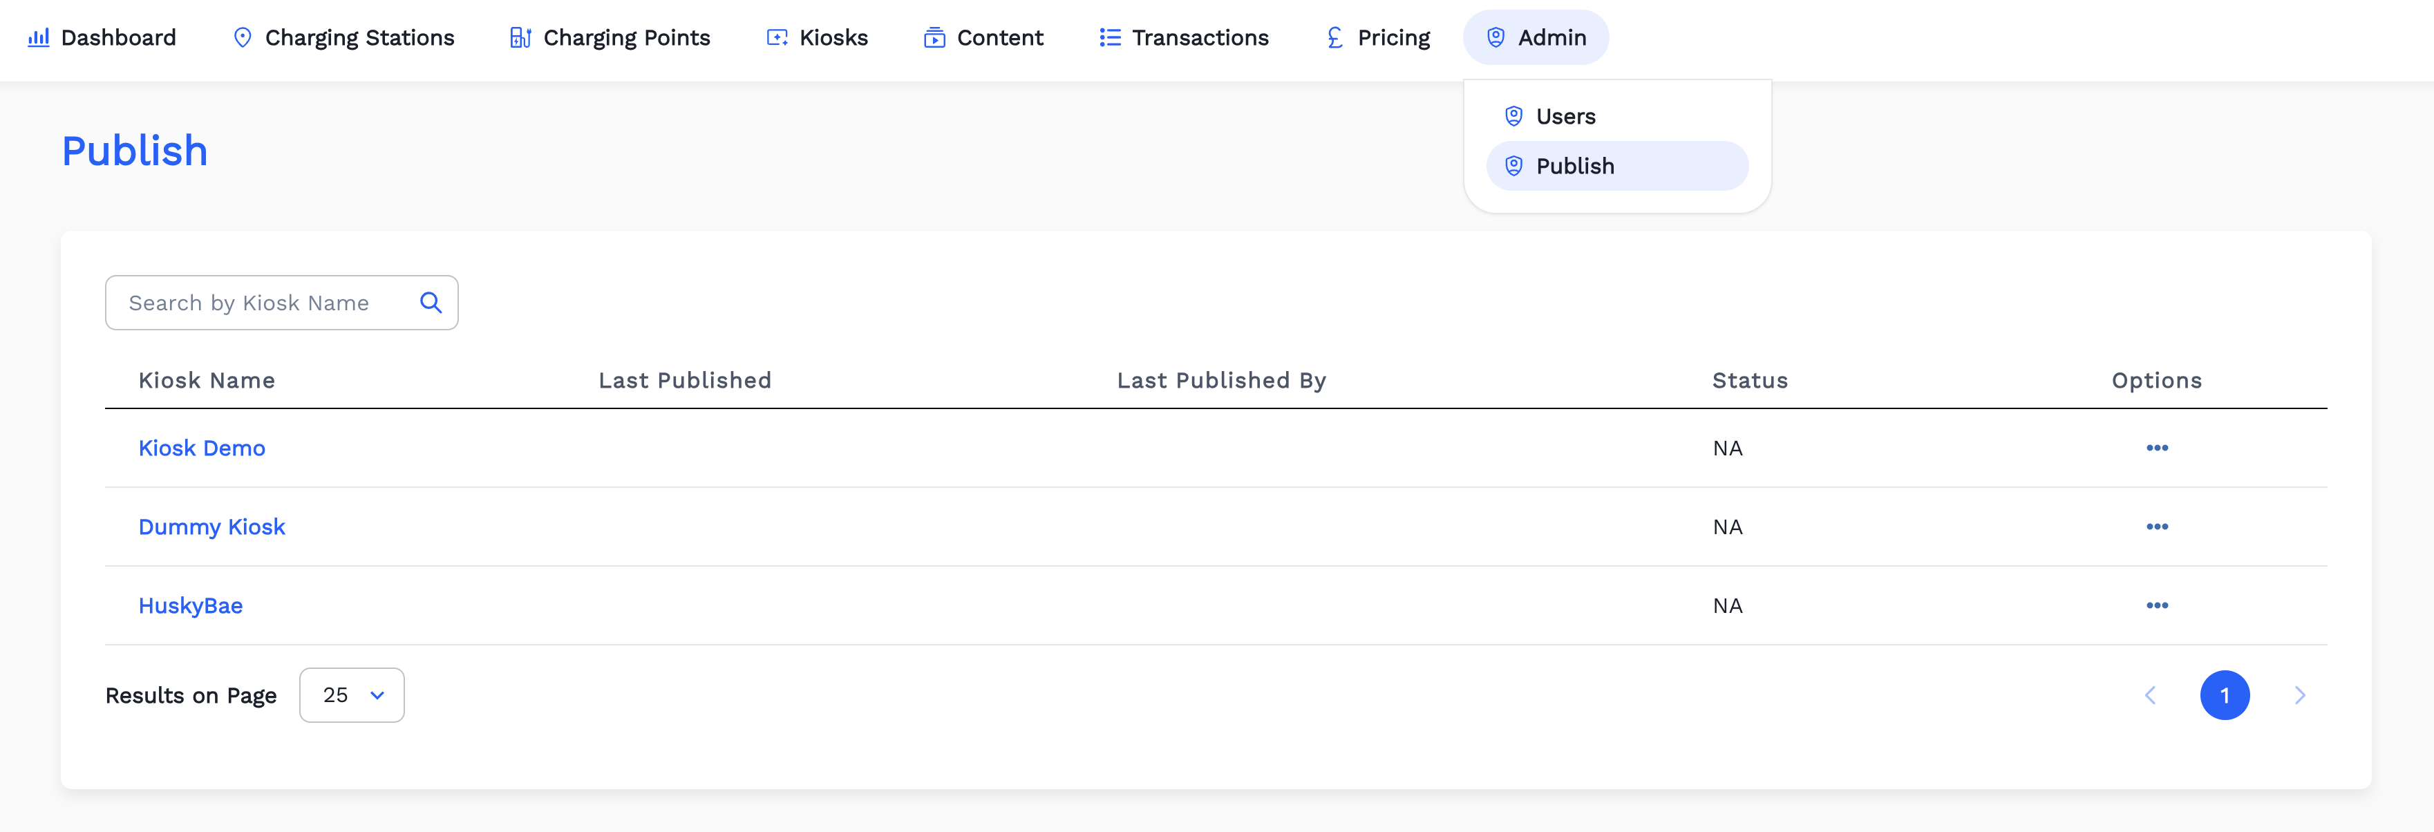Screen dimensions: 2434x832
Task: Click the next page chevron arrow
Action: tap(2301, 695)
